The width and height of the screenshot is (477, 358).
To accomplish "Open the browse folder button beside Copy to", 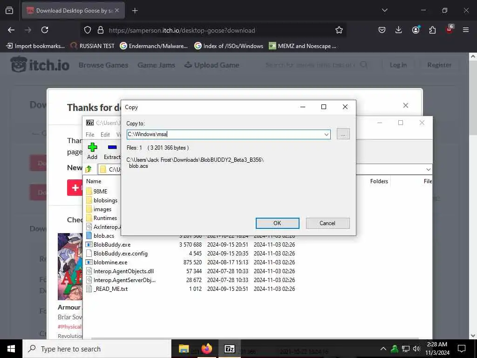I will click(x=343, y=134).
